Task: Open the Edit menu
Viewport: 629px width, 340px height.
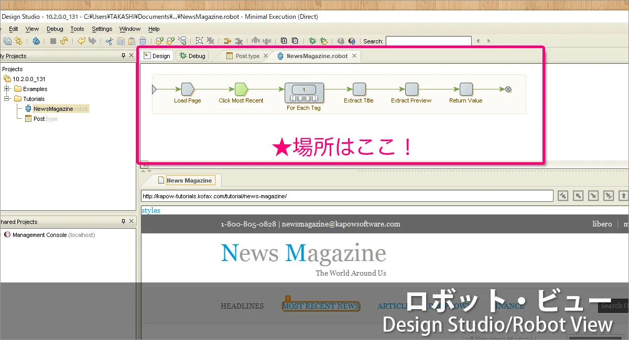Action: click(x=14, y=29)
